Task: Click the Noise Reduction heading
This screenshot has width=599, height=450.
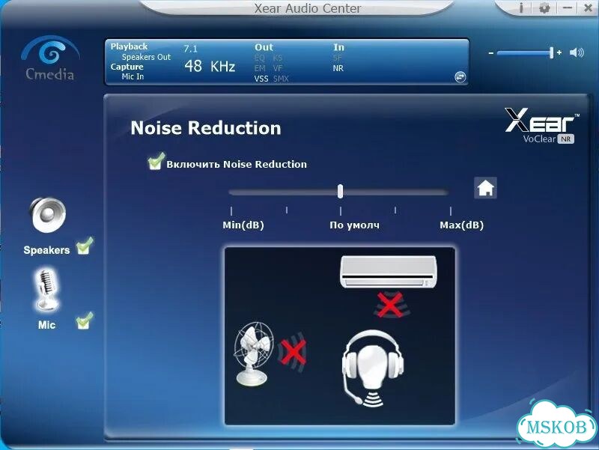Action: [206, 128]
